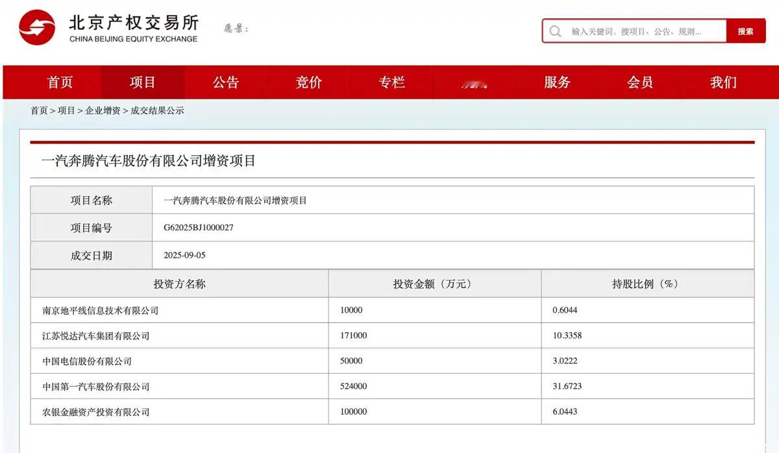Click shareholding ratio 10.3358

coord(567,336)
